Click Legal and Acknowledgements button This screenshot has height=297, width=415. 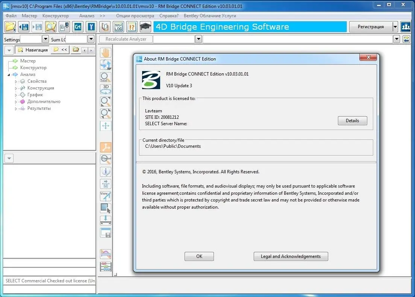click(x=291, y=256)
